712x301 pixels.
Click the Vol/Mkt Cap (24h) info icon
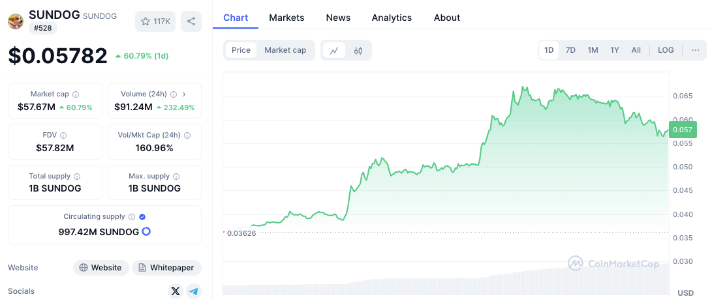coord(187,135)
